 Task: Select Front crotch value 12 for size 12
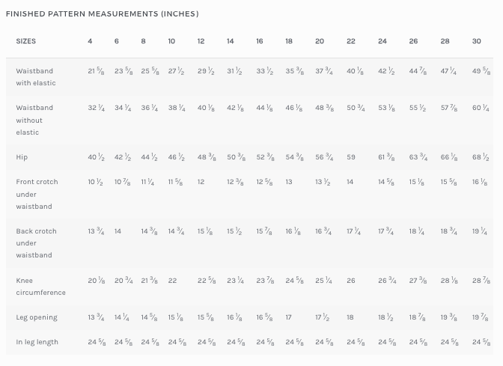click(x=201, y=182)
